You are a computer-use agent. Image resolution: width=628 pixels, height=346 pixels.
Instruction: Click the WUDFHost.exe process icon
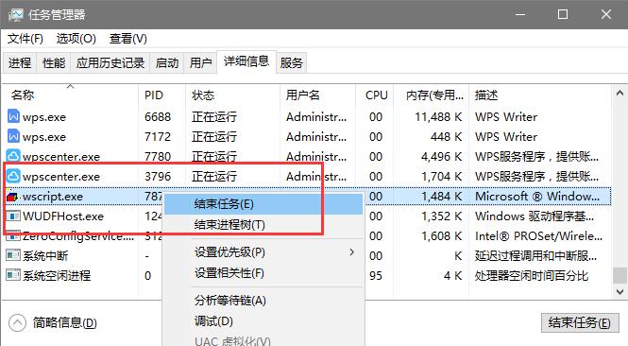pyautogui.click(x=13, y=216)
